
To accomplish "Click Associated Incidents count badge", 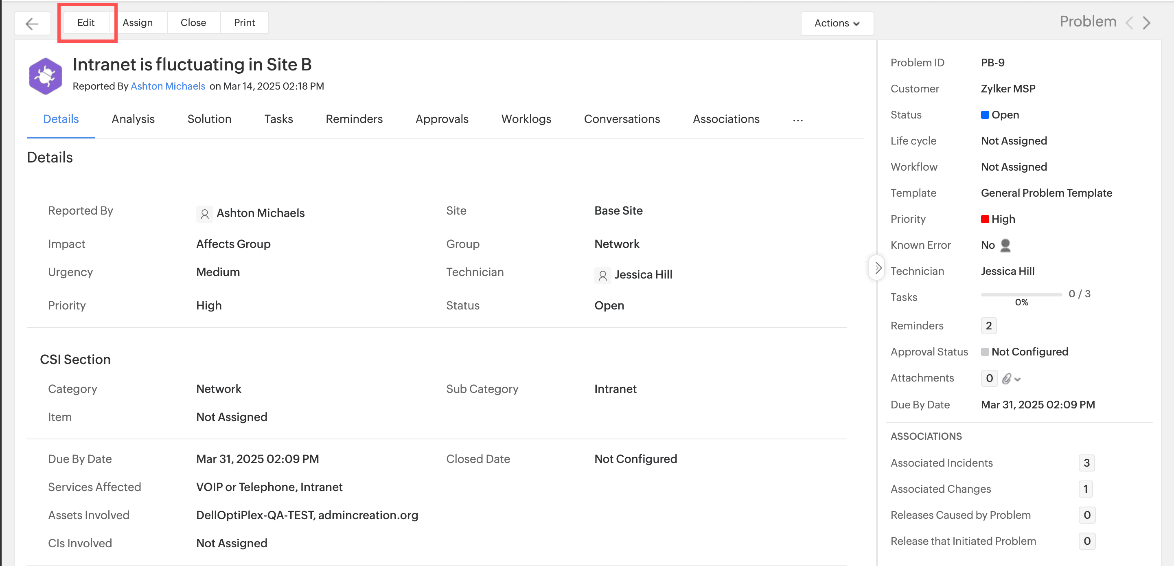I will tap(1086, 463).
